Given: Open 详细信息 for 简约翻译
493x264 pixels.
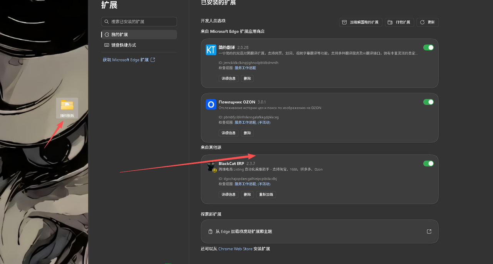Looking at the screenshot, I should (228, 79).
